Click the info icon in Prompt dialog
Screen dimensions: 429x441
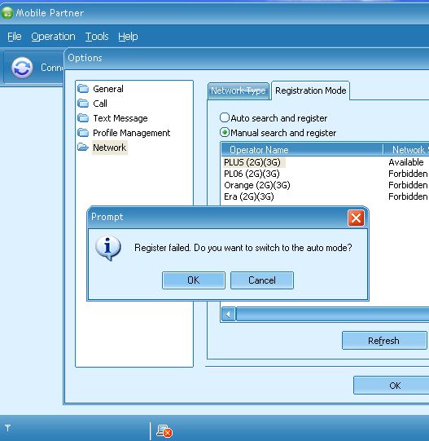(108, 248)
